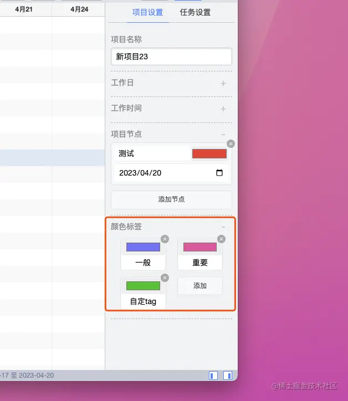Edit the 测试 node name field

point(152,153)
